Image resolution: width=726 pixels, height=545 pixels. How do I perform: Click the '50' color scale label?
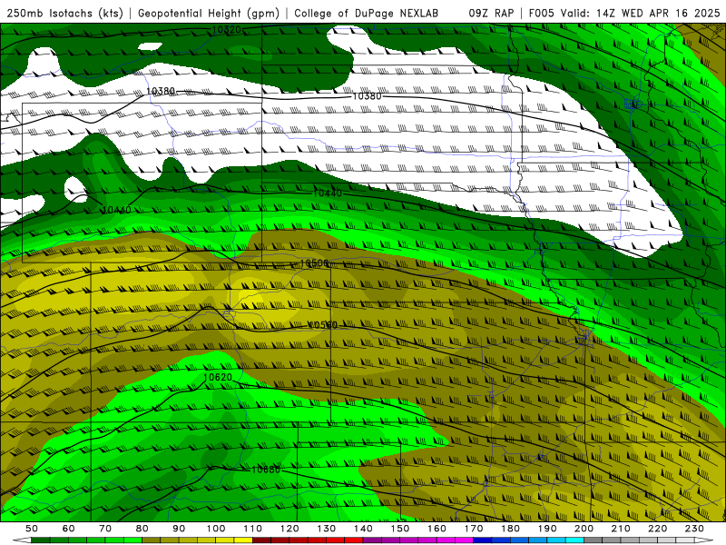pyautogui.click(x=32, y=529)
